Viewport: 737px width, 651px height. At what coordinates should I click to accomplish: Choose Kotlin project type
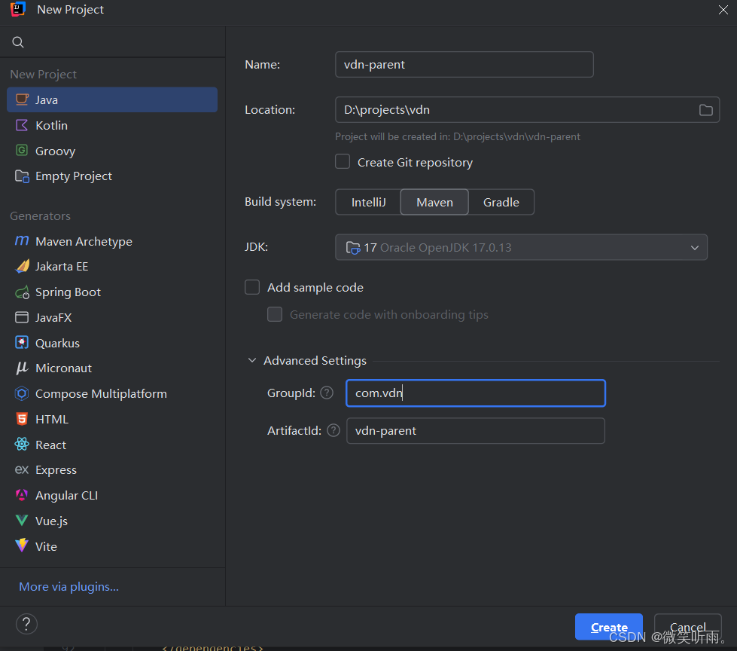coord(112,125)
